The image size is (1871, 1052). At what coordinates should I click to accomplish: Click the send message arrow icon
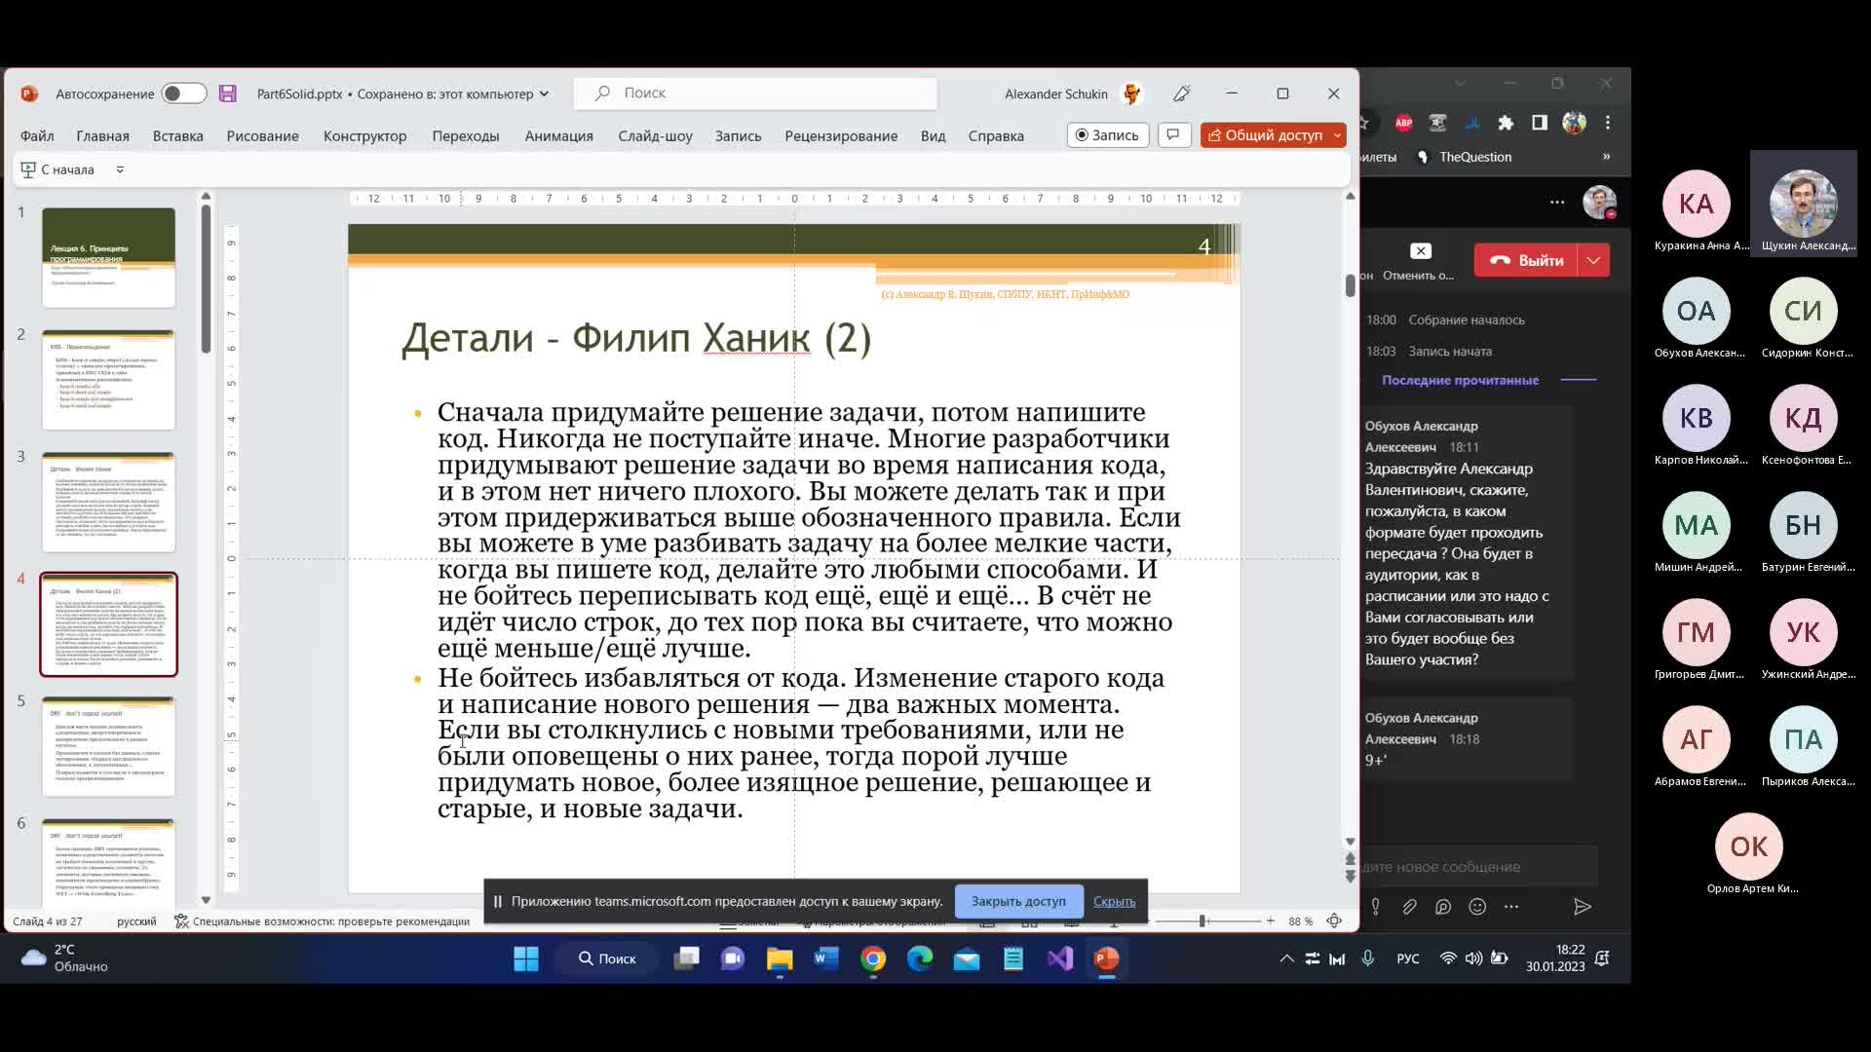click(1583, 907)
